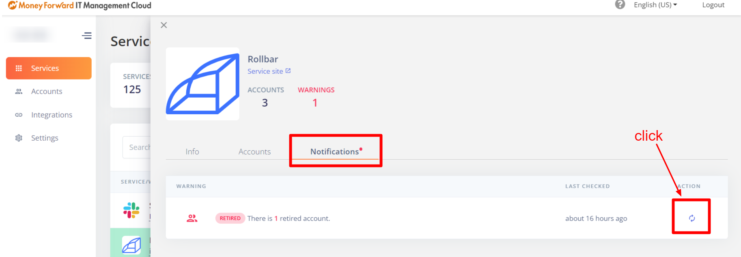Click the Slack service icon
The height and width of the screenshot is (257, 741).
point(131,210)
